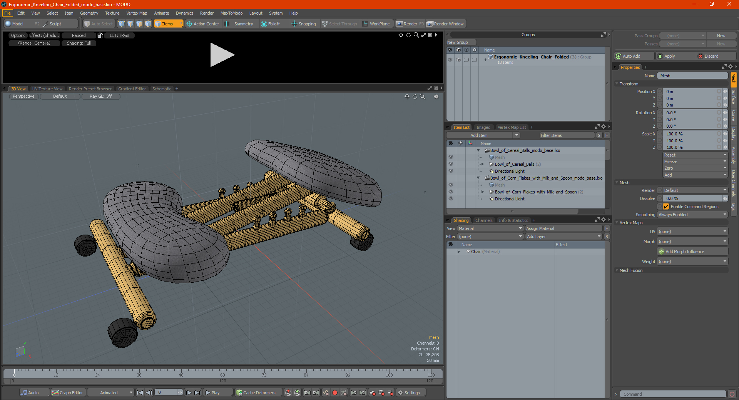This screenshot has width=739, height=400.
Task: Activate Items selection mode
Action: (x=167, y=24)
